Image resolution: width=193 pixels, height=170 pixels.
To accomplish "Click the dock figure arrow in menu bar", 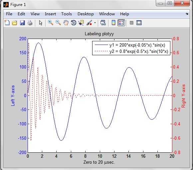I will (x=187, y=14).
